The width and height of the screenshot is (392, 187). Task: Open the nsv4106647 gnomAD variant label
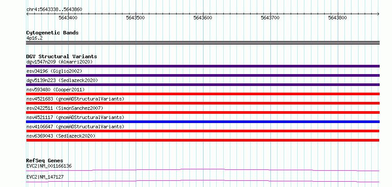[x=75, y=127]
